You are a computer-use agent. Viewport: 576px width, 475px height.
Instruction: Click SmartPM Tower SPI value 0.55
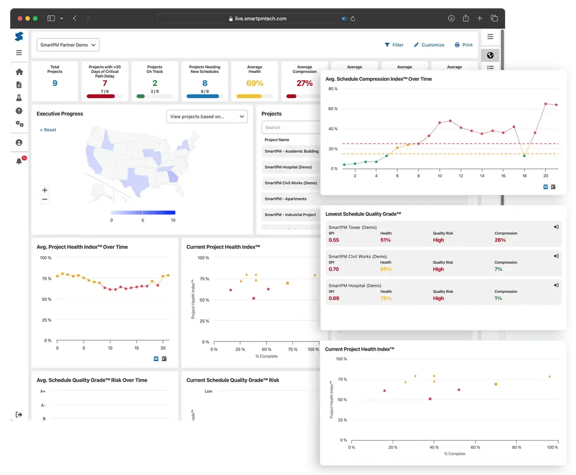coord(334,240)
